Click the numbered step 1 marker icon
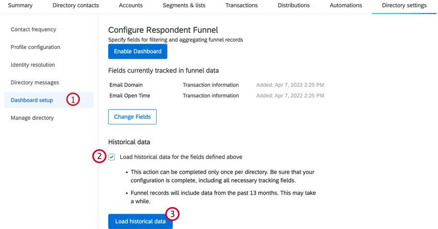Image resolution: width=438 pixels, height=229 pixels. pos(73,99)
